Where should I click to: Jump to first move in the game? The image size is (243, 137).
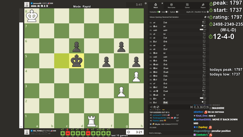pyautogui.click(x=191, y=107)
